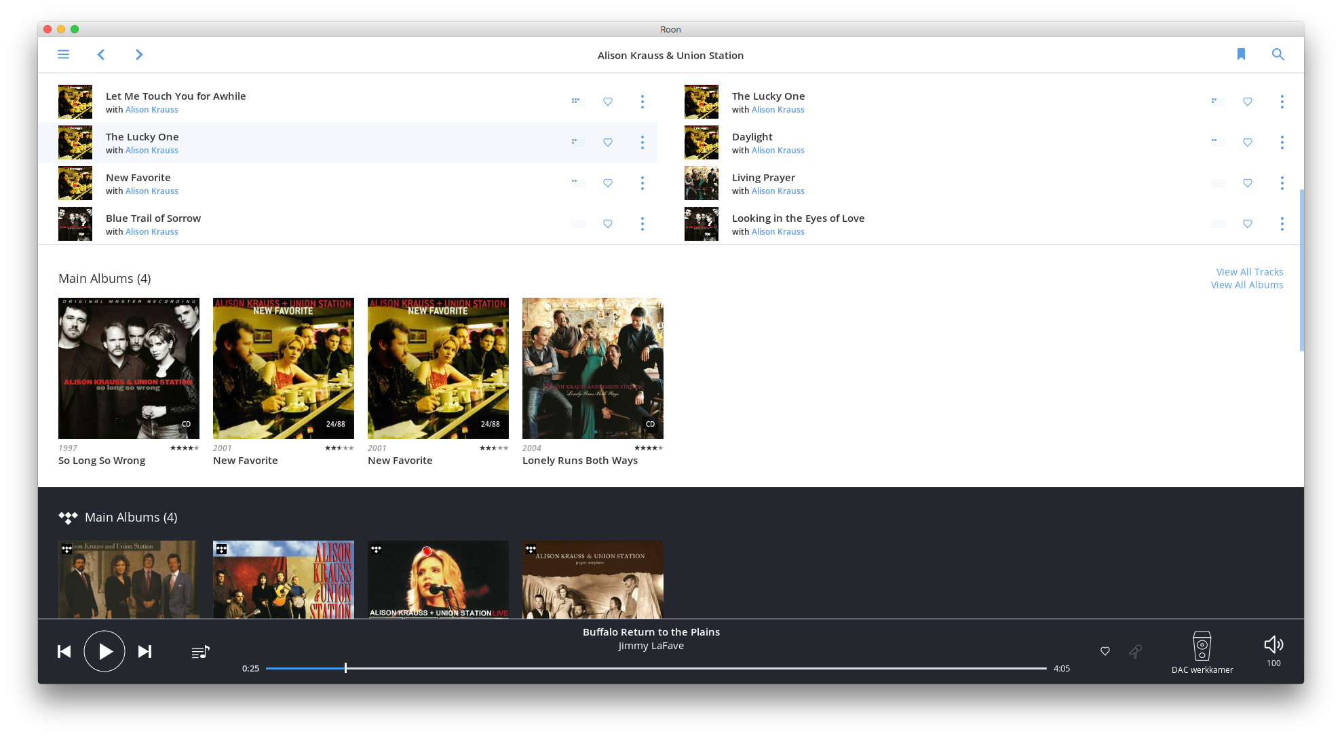Go back with the left arrow
Image resolution: width=1342 pixels, height=738 pixels.
(100, 54)
